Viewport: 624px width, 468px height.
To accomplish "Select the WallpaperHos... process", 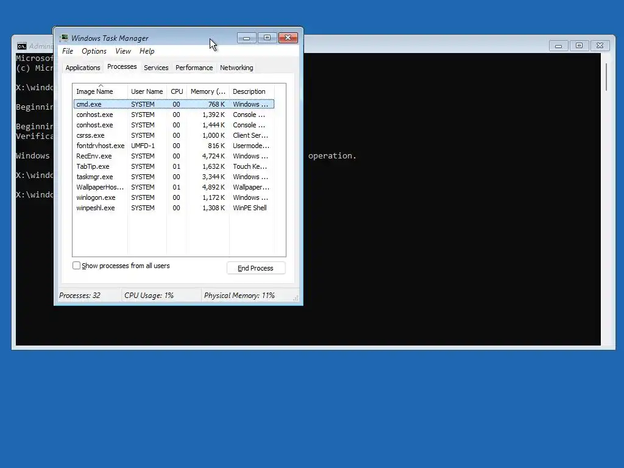I will click(174, 187).
